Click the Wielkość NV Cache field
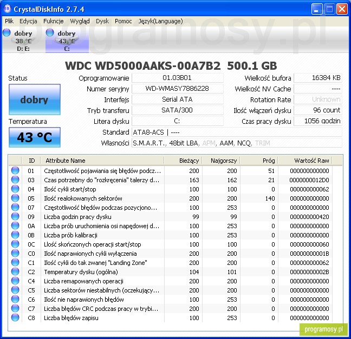 click(x=318, y=89)
